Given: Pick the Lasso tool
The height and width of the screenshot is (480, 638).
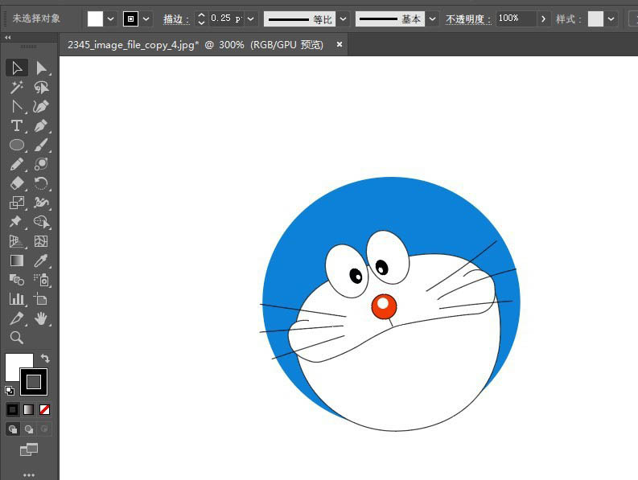Looking at the screenshot, I should tap(41, 87).
